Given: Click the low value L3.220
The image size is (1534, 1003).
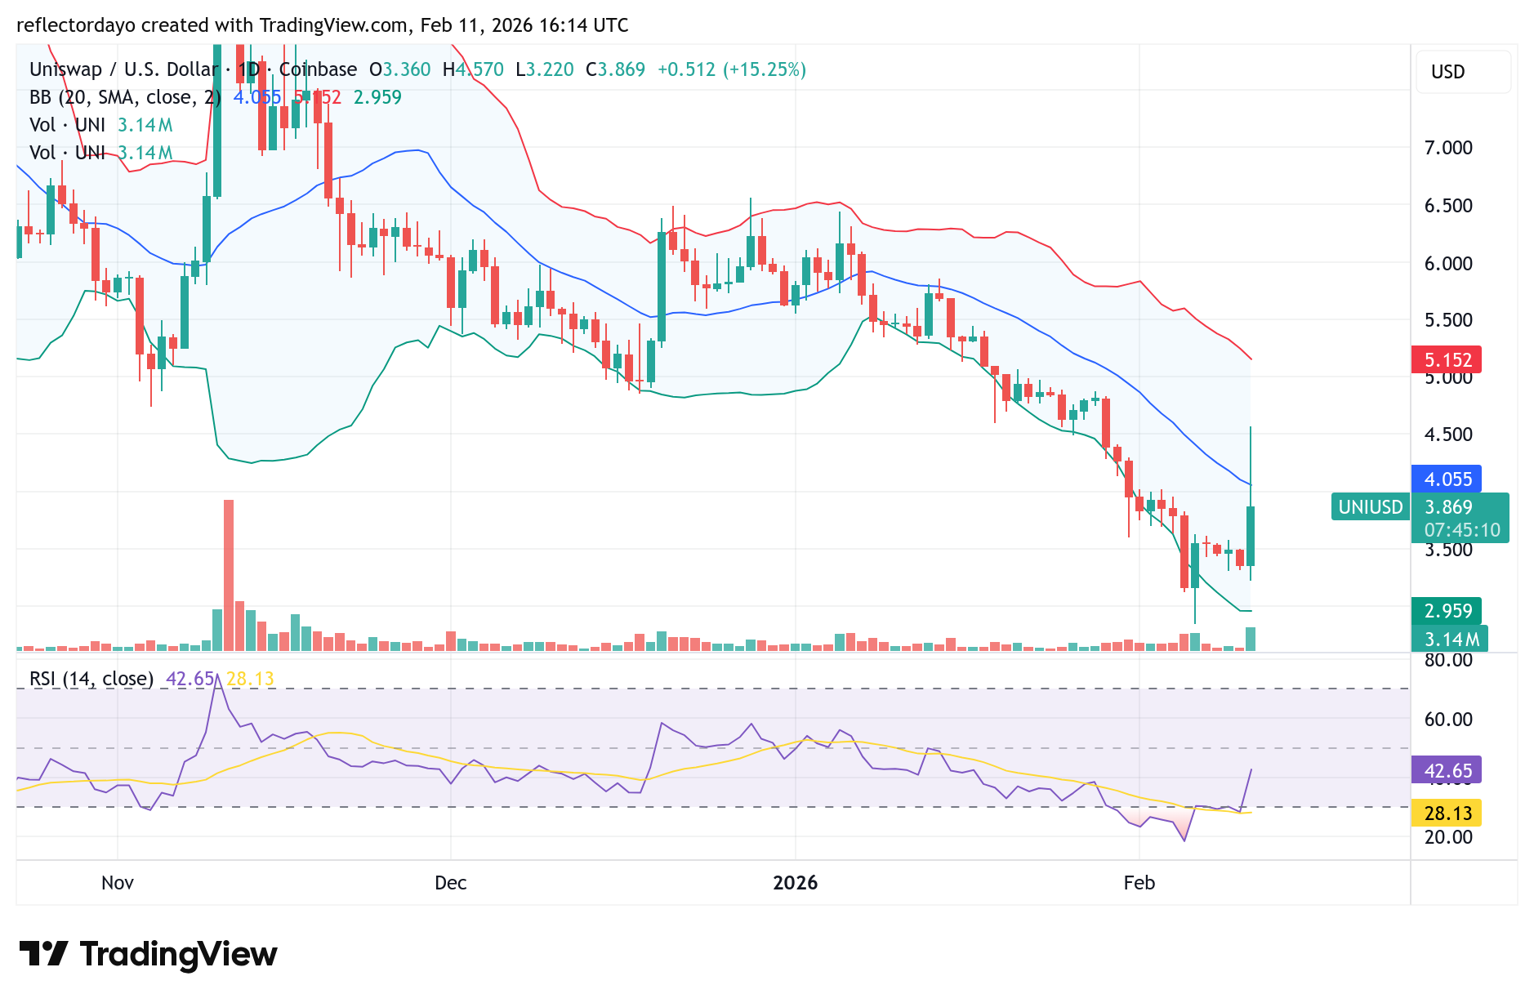Looking at the screenshot, I should pyautogui.click(x=545, y=69).
